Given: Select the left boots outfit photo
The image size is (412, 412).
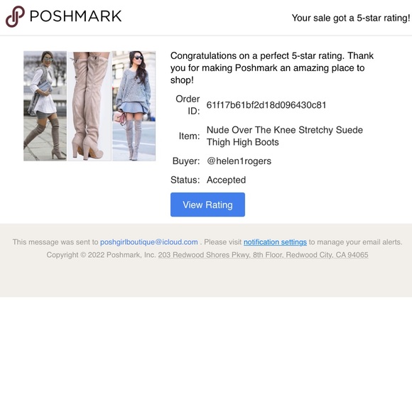Looking at the screenshot, I should point(45,106).
